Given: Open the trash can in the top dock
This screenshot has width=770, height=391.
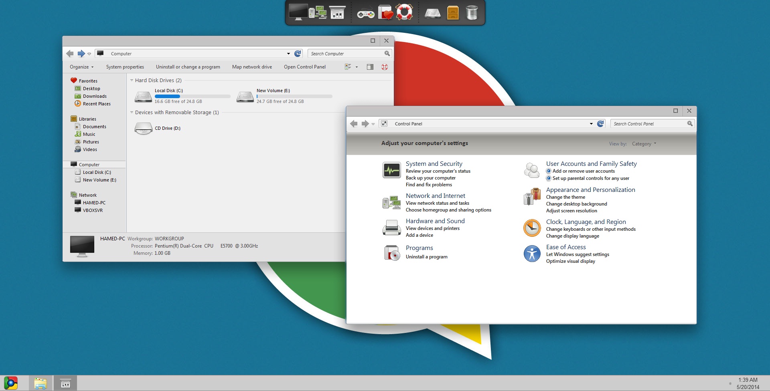Looking at the screenshot, I should point(472,13).
